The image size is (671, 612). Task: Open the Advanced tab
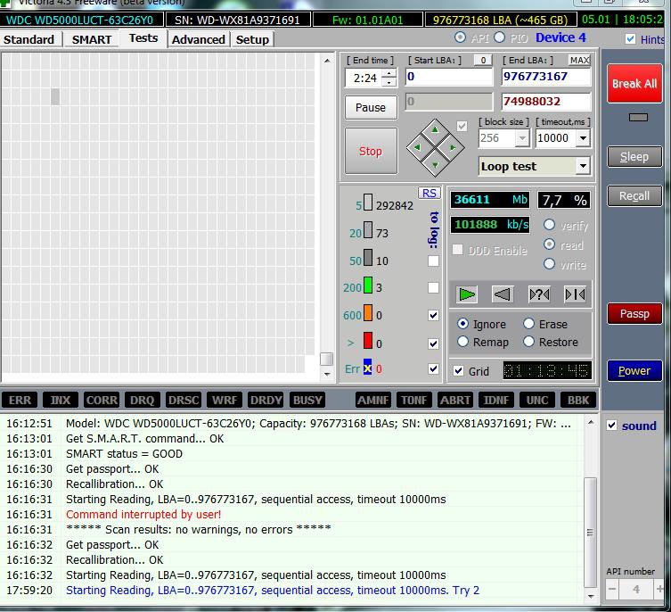[x=198, y=39]
